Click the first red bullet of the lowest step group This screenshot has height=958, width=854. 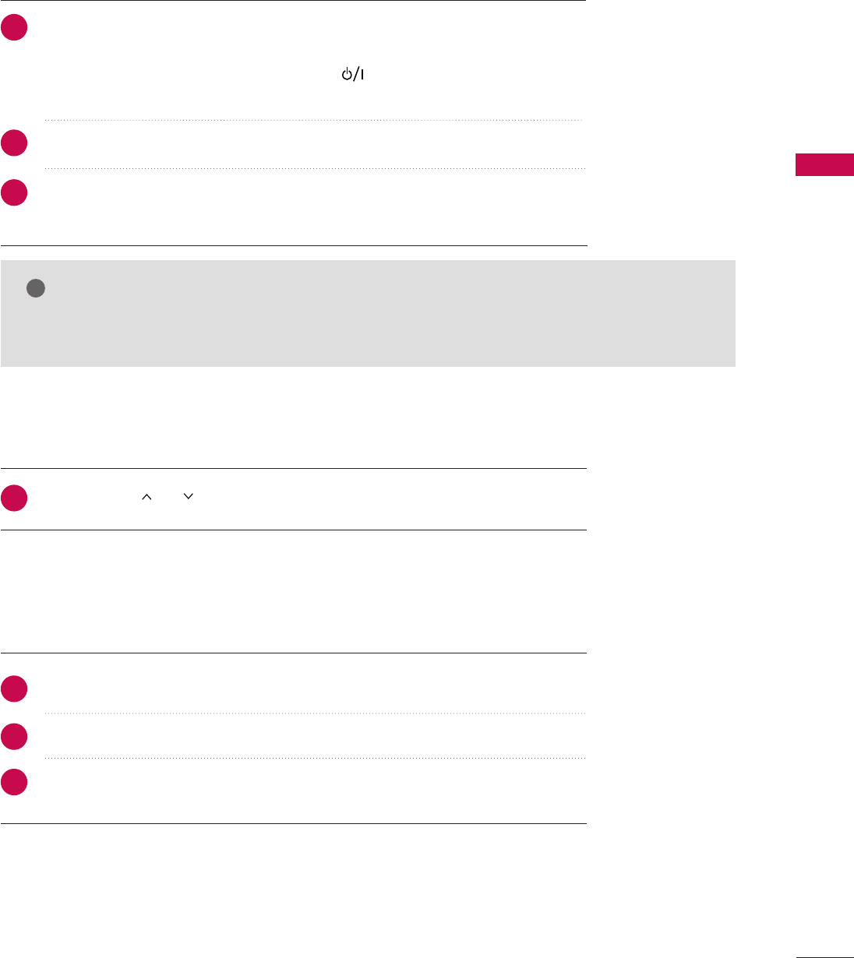(15, 689)
